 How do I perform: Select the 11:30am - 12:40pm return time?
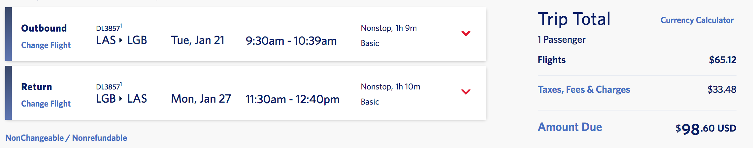tap(292, 100)
